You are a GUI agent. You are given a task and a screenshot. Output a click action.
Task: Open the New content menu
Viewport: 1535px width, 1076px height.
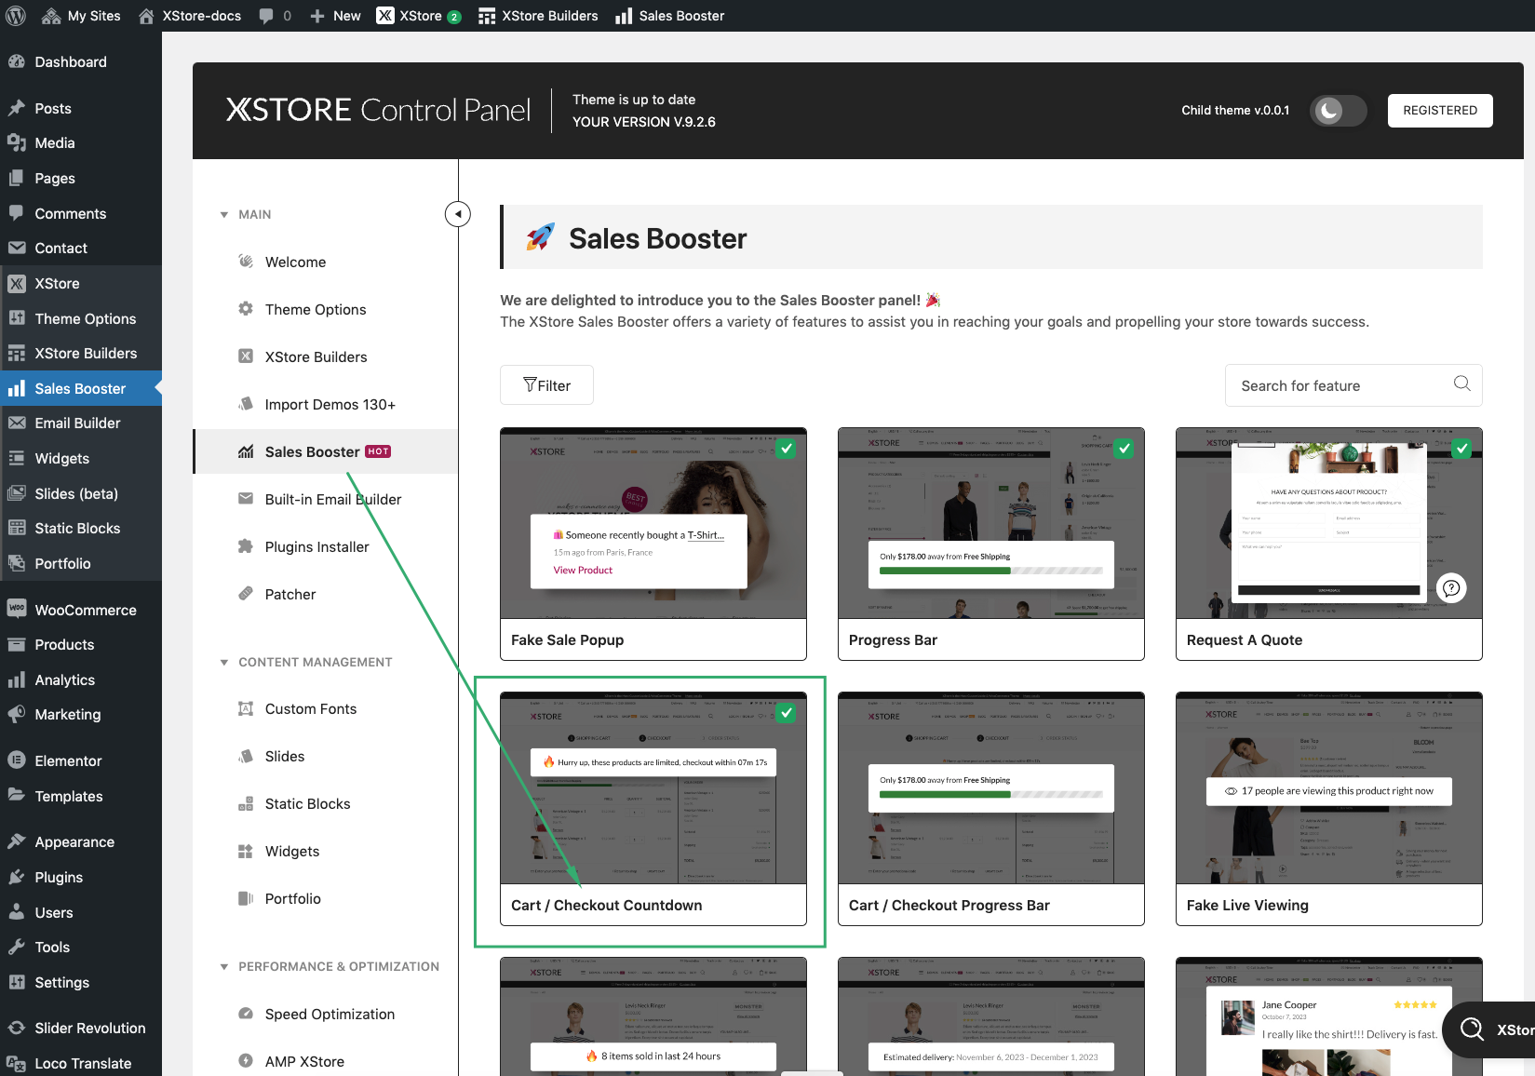(335, 16)
